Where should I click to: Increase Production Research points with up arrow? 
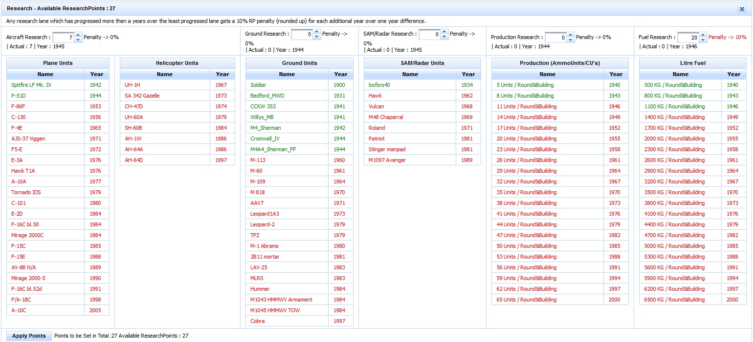click(570, 35)
